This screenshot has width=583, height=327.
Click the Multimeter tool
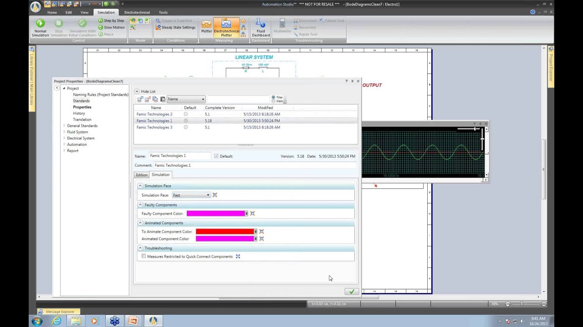[x=282, y=26]
